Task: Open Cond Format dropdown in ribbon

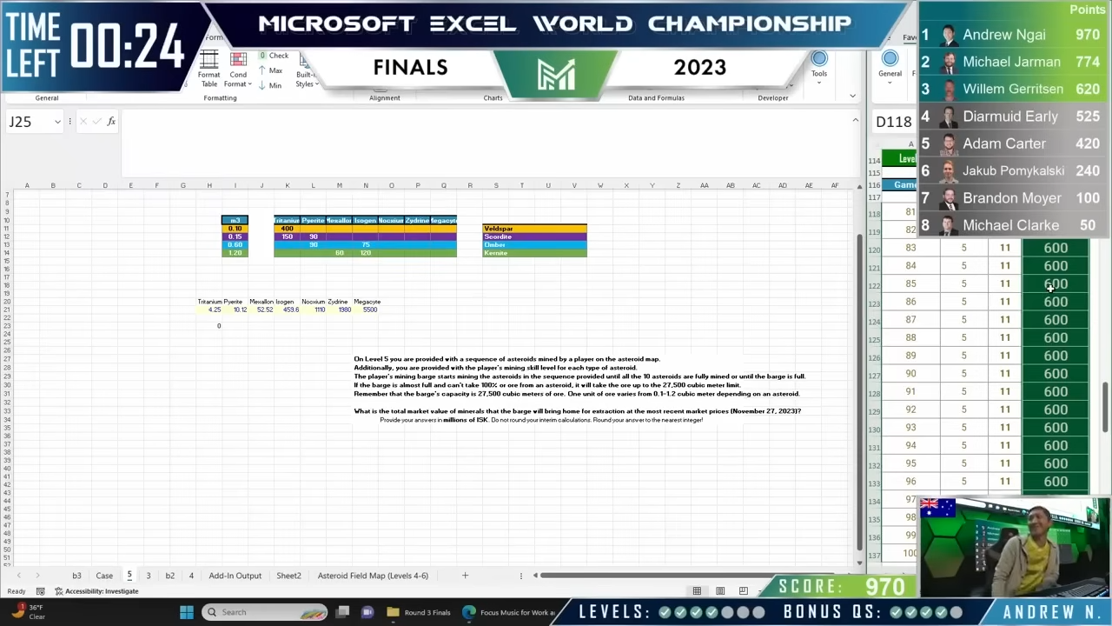Action: 238,69
